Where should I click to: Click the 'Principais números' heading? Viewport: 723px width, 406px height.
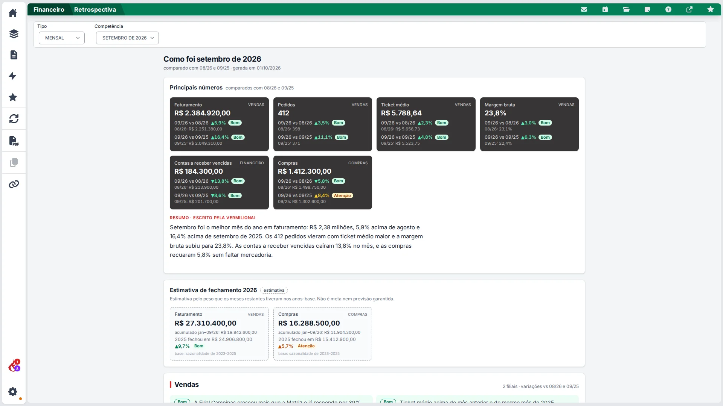coord(196,88)
